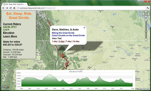Screen dimensions: 151x91
Task: Click the browser back arrow
Action: (x=4, y=8)
